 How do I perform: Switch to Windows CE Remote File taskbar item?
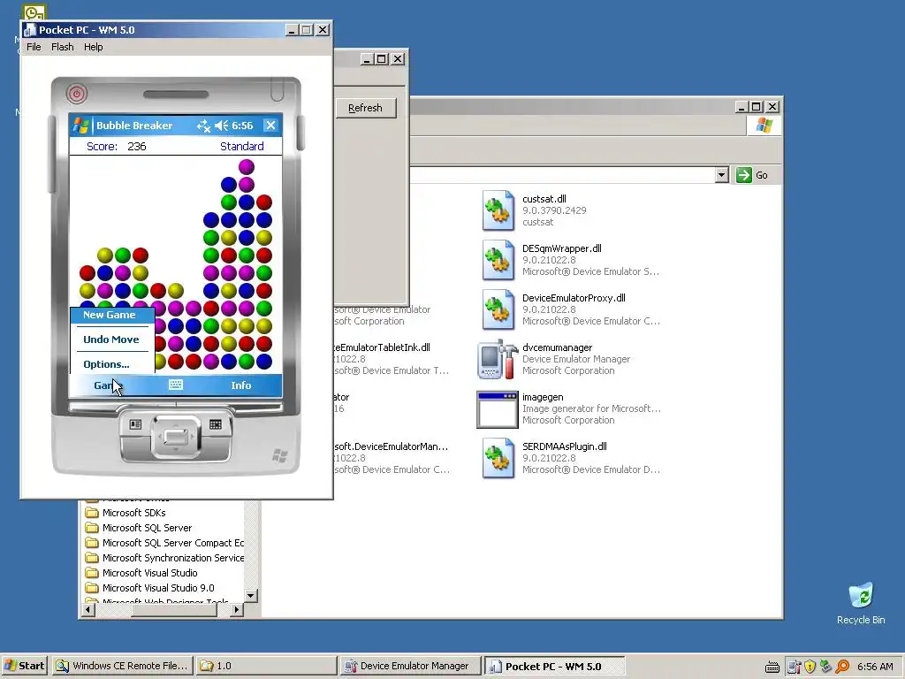pyautogui.click(x=122, y=666)
